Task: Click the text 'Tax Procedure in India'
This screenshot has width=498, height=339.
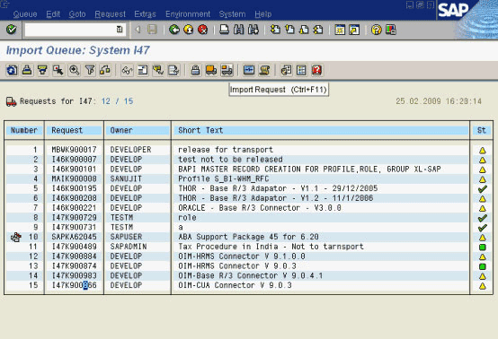Action: pos(228,247)
